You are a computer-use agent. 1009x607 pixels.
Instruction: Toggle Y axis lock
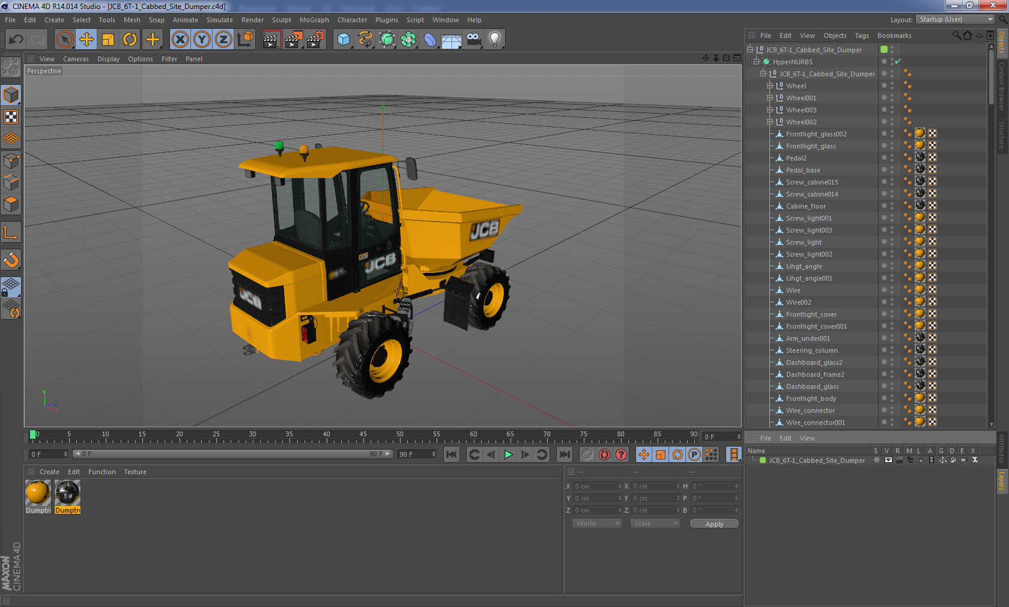[202, 40]
